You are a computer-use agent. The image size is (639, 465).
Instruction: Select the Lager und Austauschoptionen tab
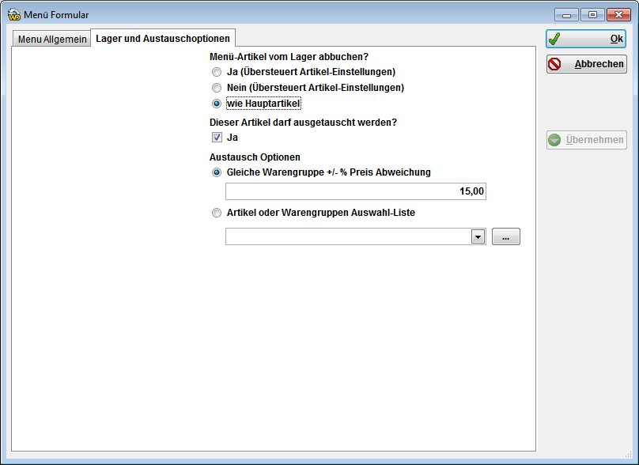click(163, 38)
